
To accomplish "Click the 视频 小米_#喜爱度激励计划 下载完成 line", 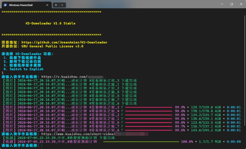I will pyautogui.click(x=58, y=138).
